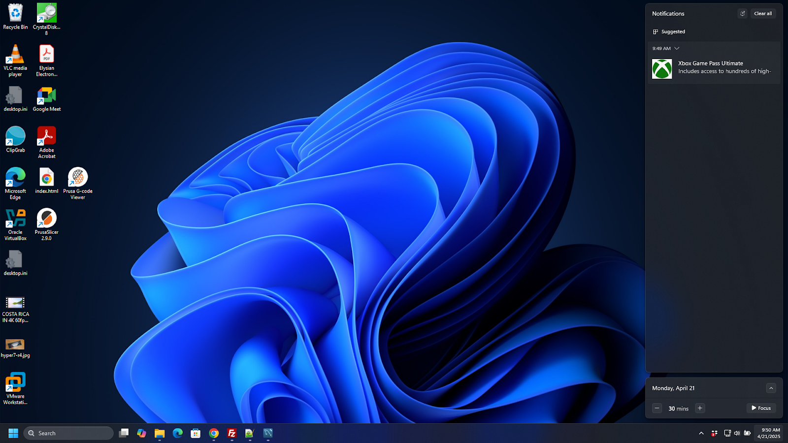Click the taskbar Search box
The image size is (788, 443).
(68, 433)
